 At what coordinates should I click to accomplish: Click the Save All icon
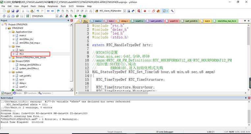17,11
